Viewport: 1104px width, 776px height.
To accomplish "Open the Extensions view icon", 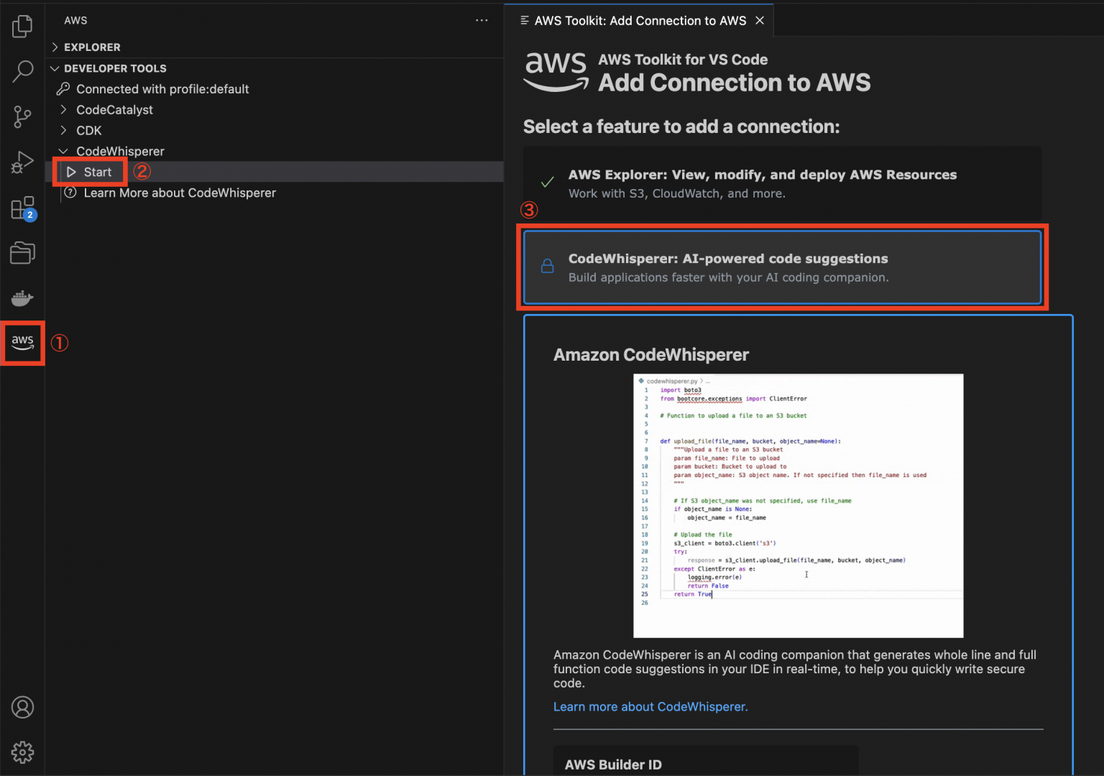I will coord(22,207).
